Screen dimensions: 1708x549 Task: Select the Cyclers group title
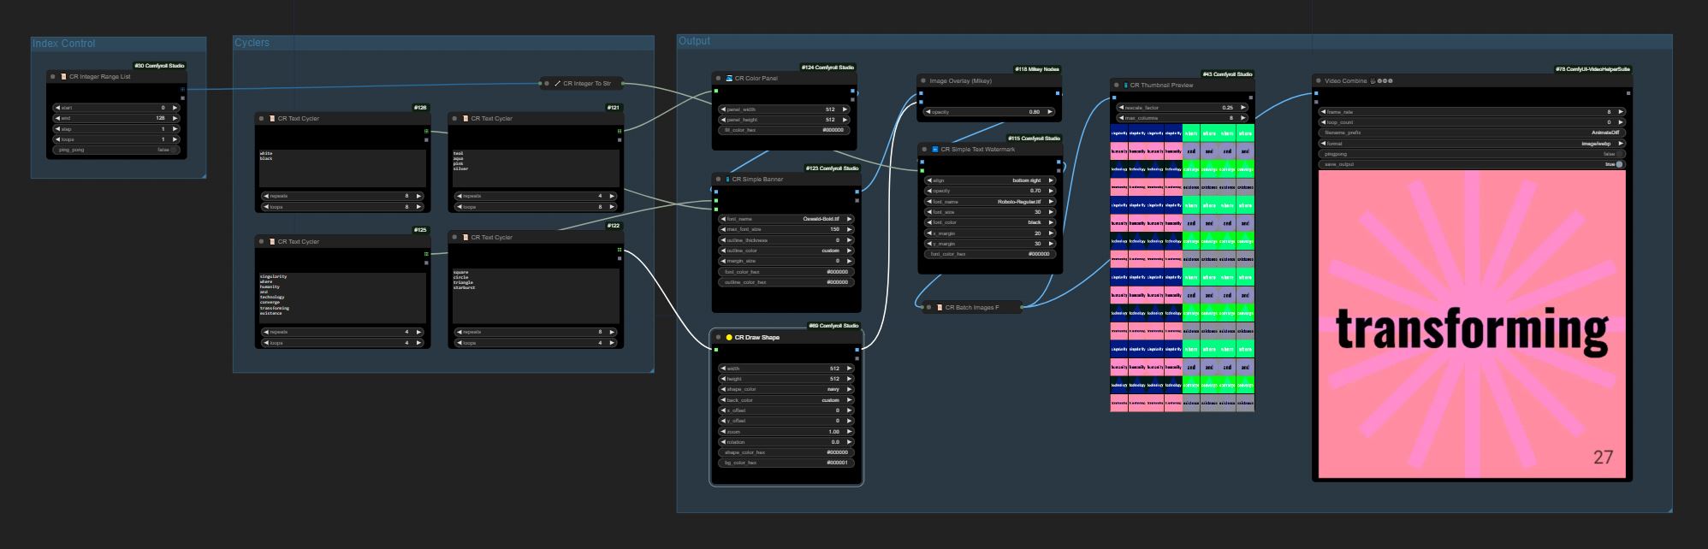click(x=252, y=43)
